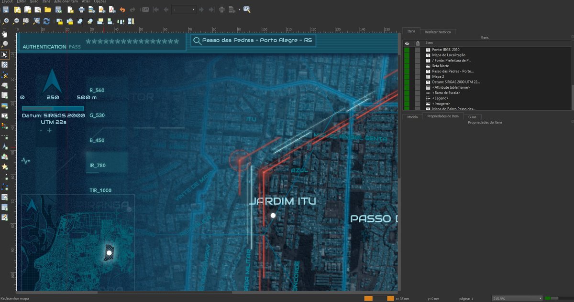Open the atlas settings magnifier icon
574x302 pixels.
(247, 10)
